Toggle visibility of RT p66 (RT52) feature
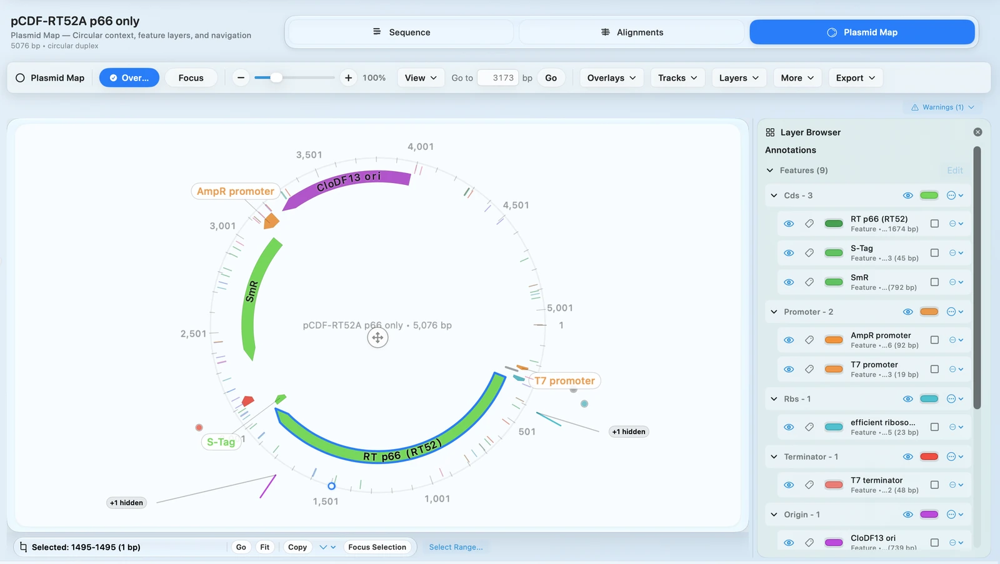 click(x=789, y=224)
